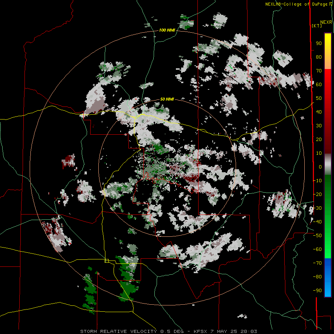The image size is (334, 334).
Task: Click the STORM RELATIVE VELOCITY caption text
Action: 118,331
